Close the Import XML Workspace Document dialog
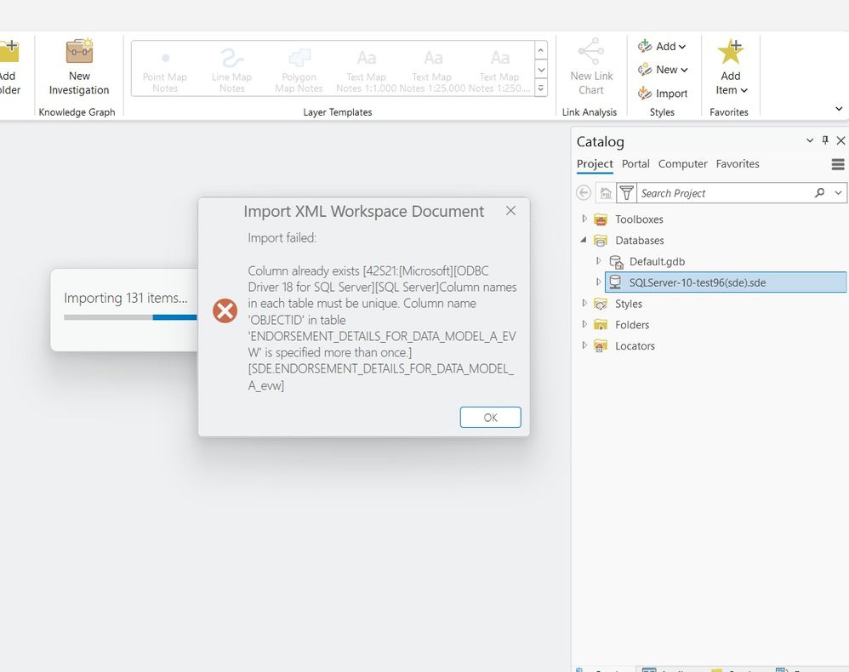849x672 pixels. coord(510,211)
